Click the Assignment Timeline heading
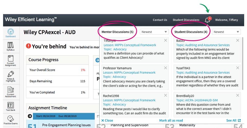The height and width of the screenshot is (128, 247). (x=48, y=108)
